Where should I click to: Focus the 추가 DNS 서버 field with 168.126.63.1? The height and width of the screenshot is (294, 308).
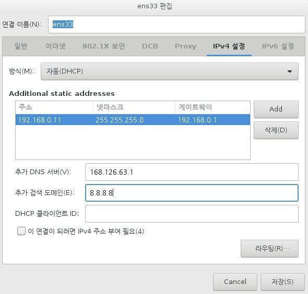(x=192, y=172)
